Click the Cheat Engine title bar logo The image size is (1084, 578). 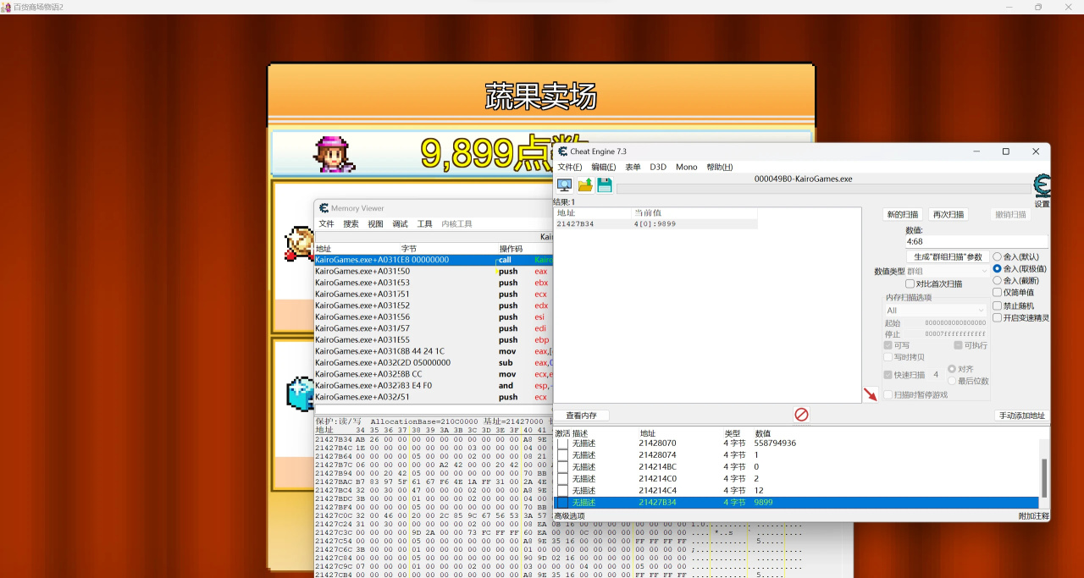click(562, 151)
